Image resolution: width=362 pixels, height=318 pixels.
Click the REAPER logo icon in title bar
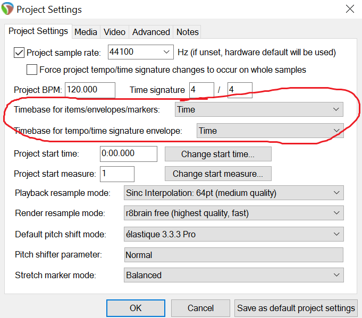tap(8, 10)
